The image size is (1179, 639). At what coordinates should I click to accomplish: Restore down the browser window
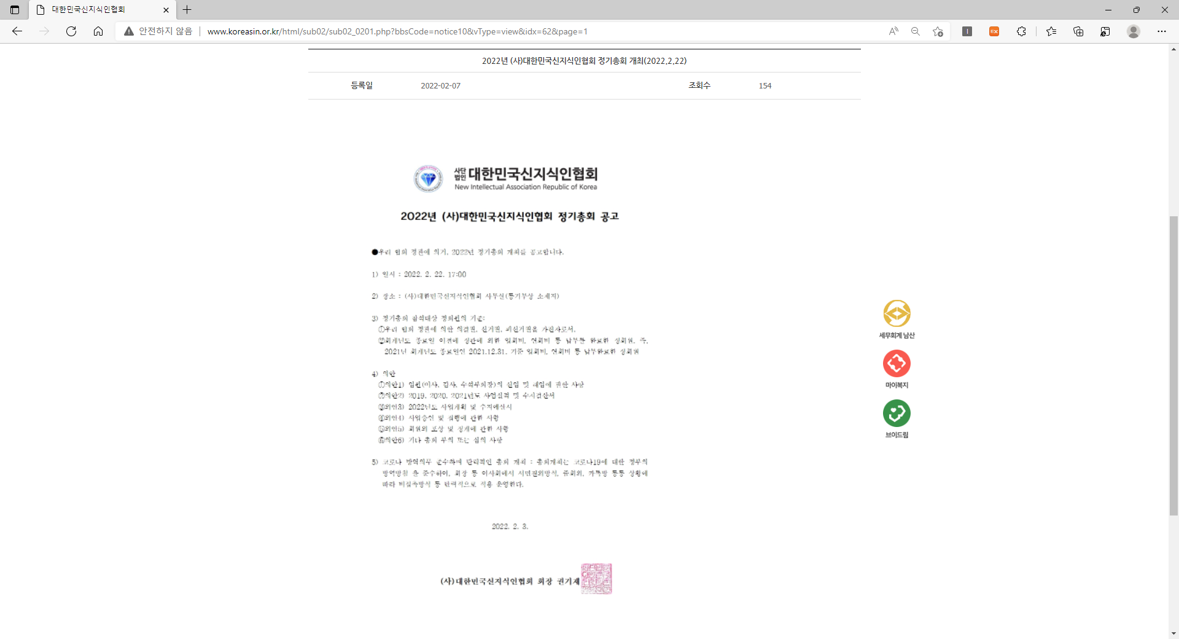pos(1137,10)
